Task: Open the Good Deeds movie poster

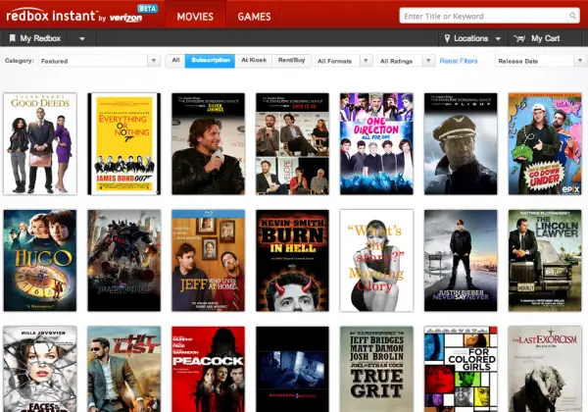Action: coord(40,144)
